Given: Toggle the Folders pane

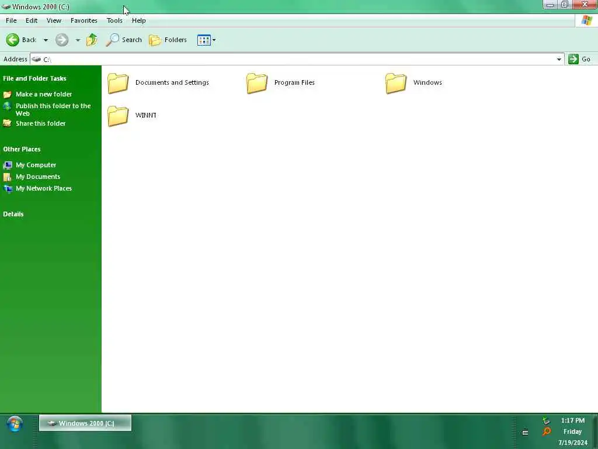Looking at the screenshot, I should point(168,40).
